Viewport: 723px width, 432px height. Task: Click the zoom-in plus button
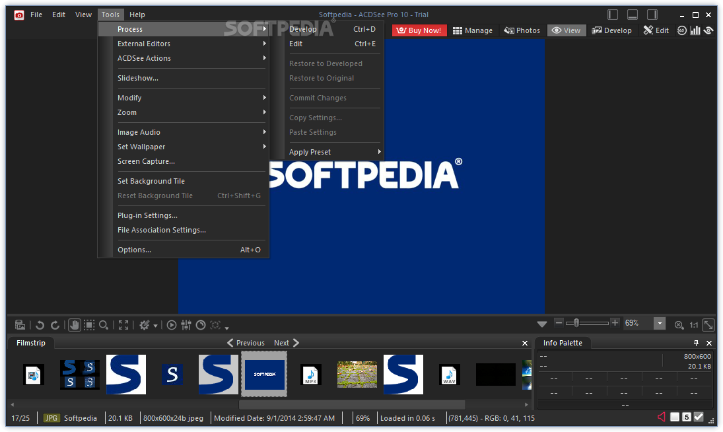pos(615,323)
